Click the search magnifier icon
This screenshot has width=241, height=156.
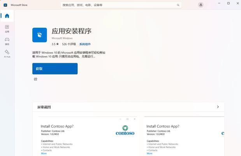pyautogui.click(x=178, y=5)
